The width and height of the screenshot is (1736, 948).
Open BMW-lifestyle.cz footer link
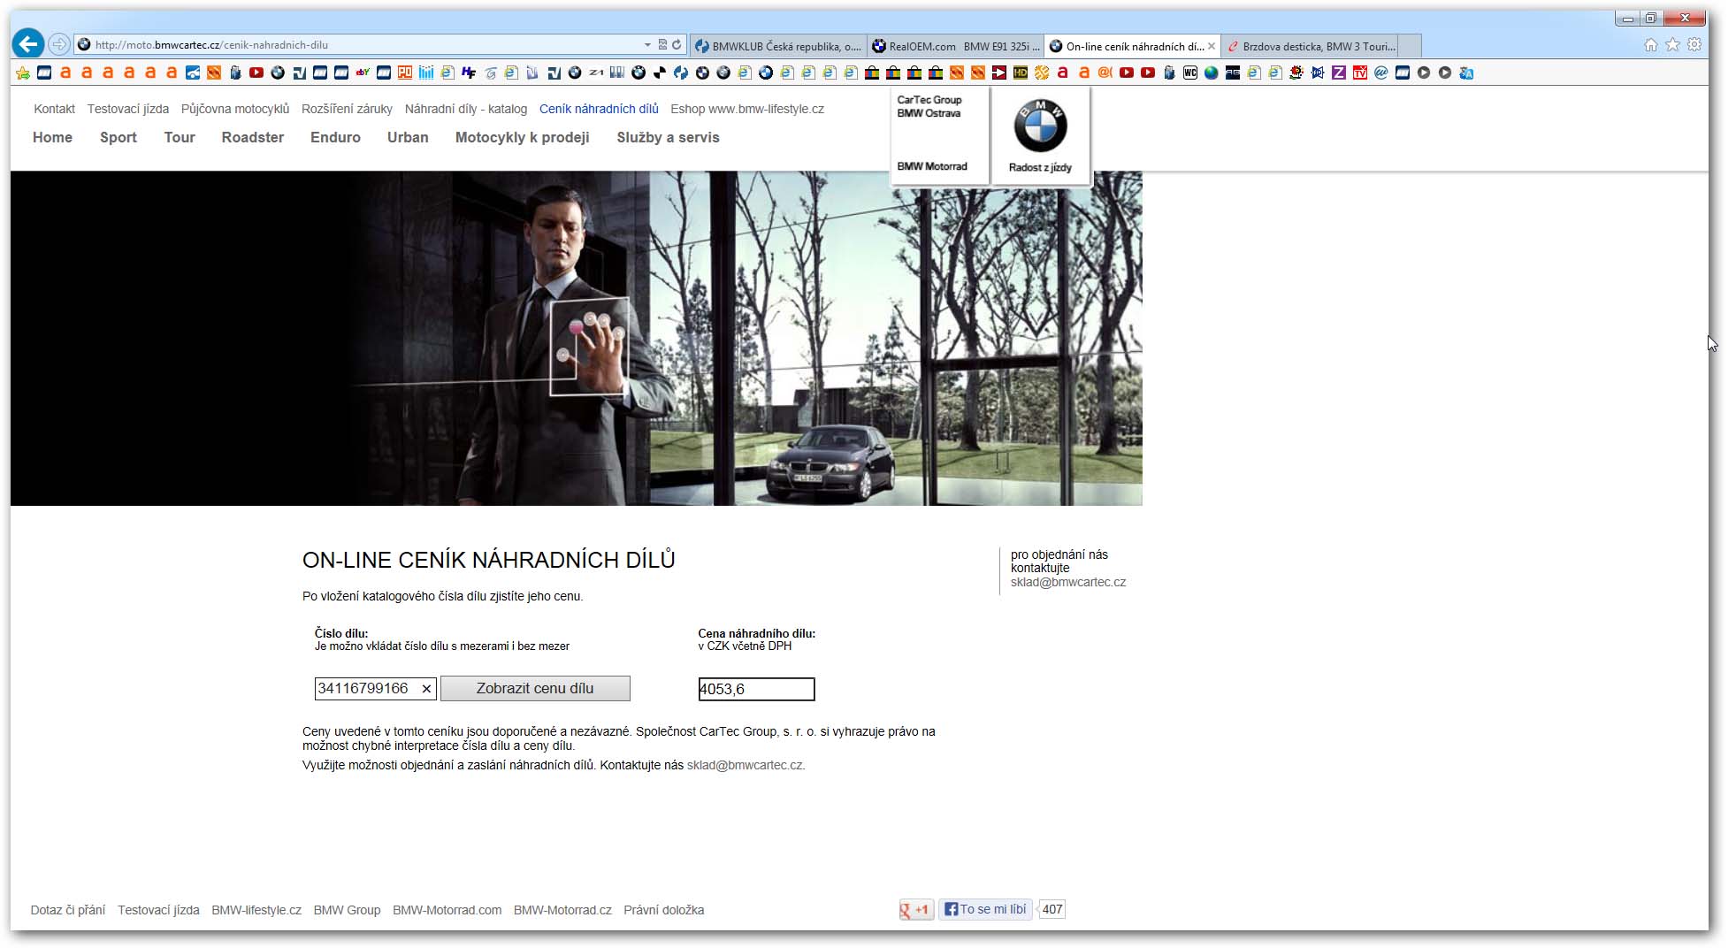pos(256,910)
